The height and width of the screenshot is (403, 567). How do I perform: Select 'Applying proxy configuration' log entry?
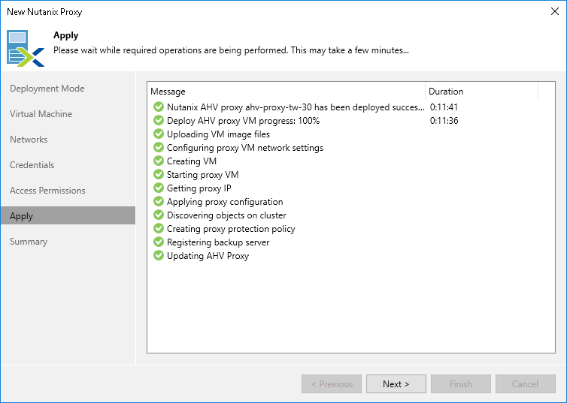coord(225,202)
